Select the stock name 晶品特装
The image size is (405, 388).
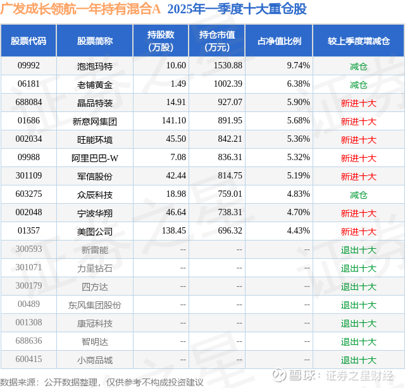click(95, 103)
